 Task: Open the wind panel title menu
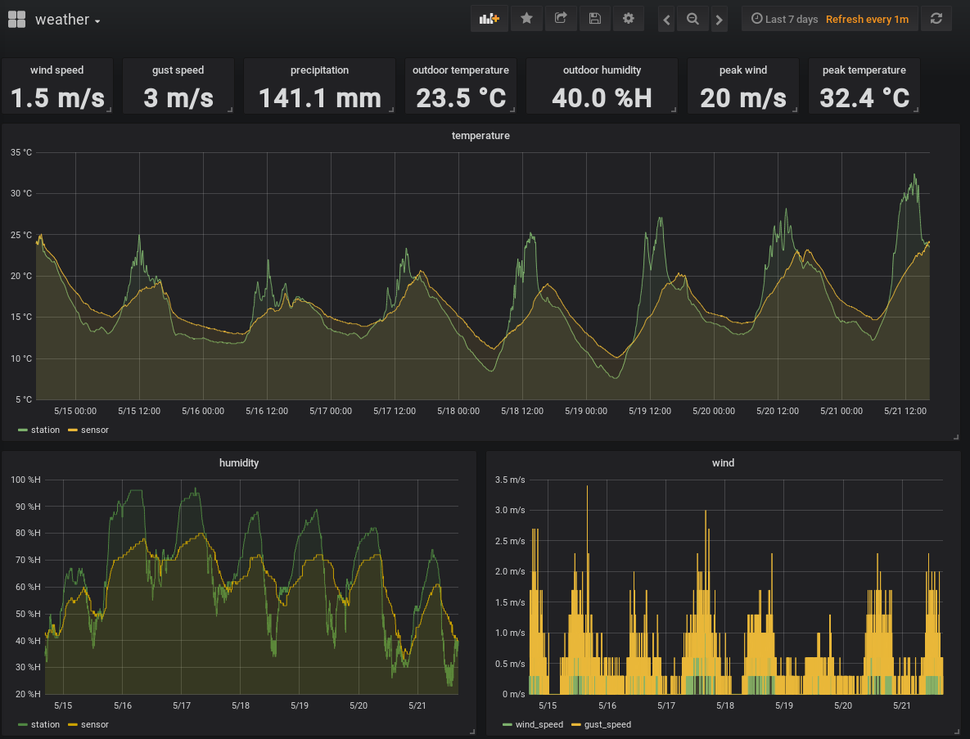[x=723, y=462]
